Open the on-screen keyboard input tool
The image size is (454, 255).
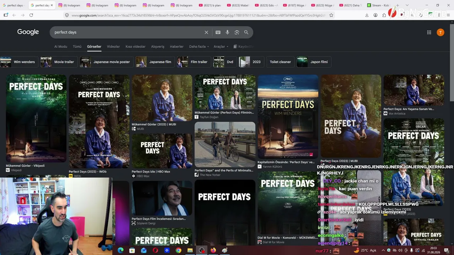(218, 32)
